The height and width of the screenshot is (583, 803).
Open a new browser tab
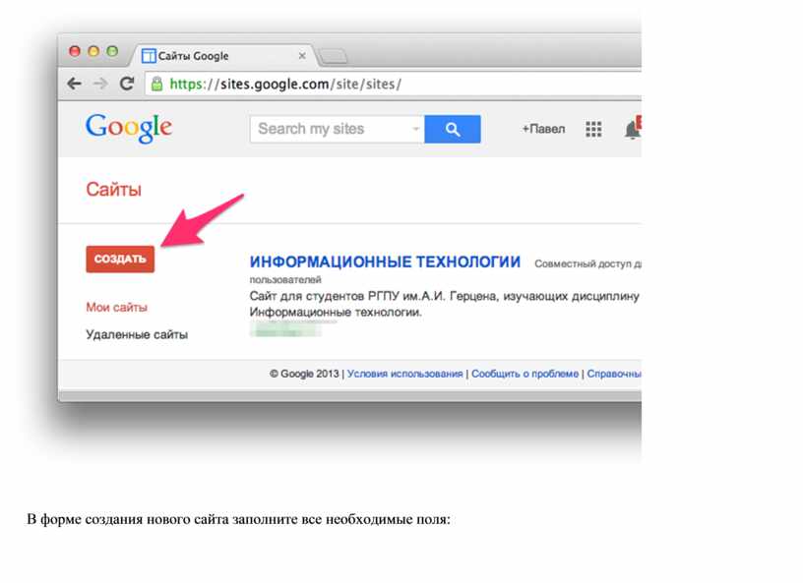[333, 56]
